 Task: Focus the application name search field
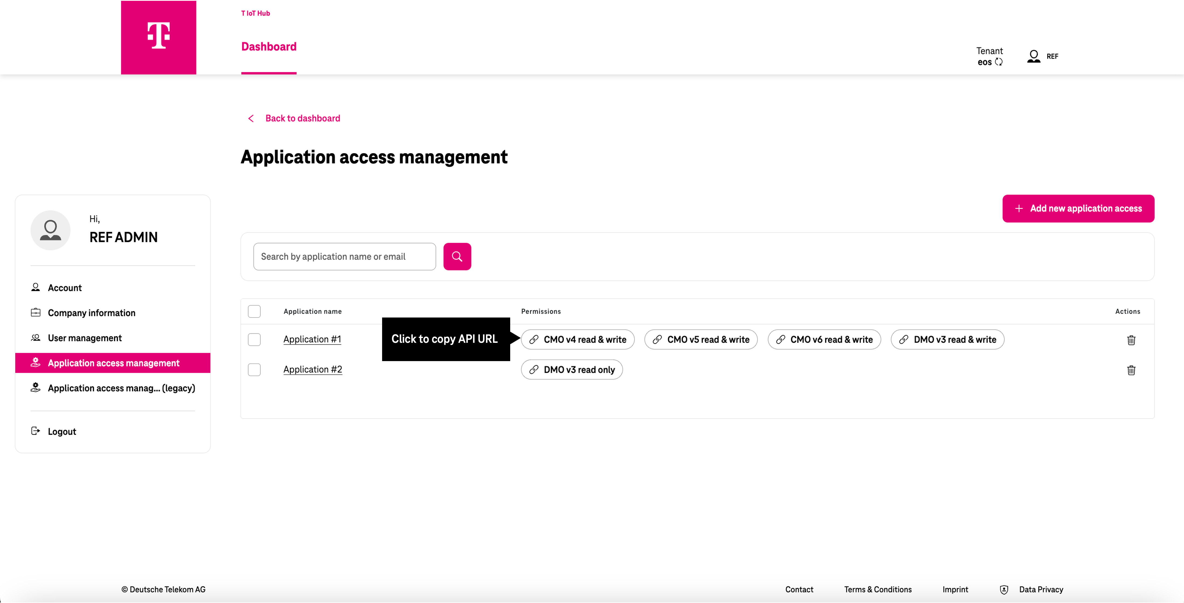point(344,256)
